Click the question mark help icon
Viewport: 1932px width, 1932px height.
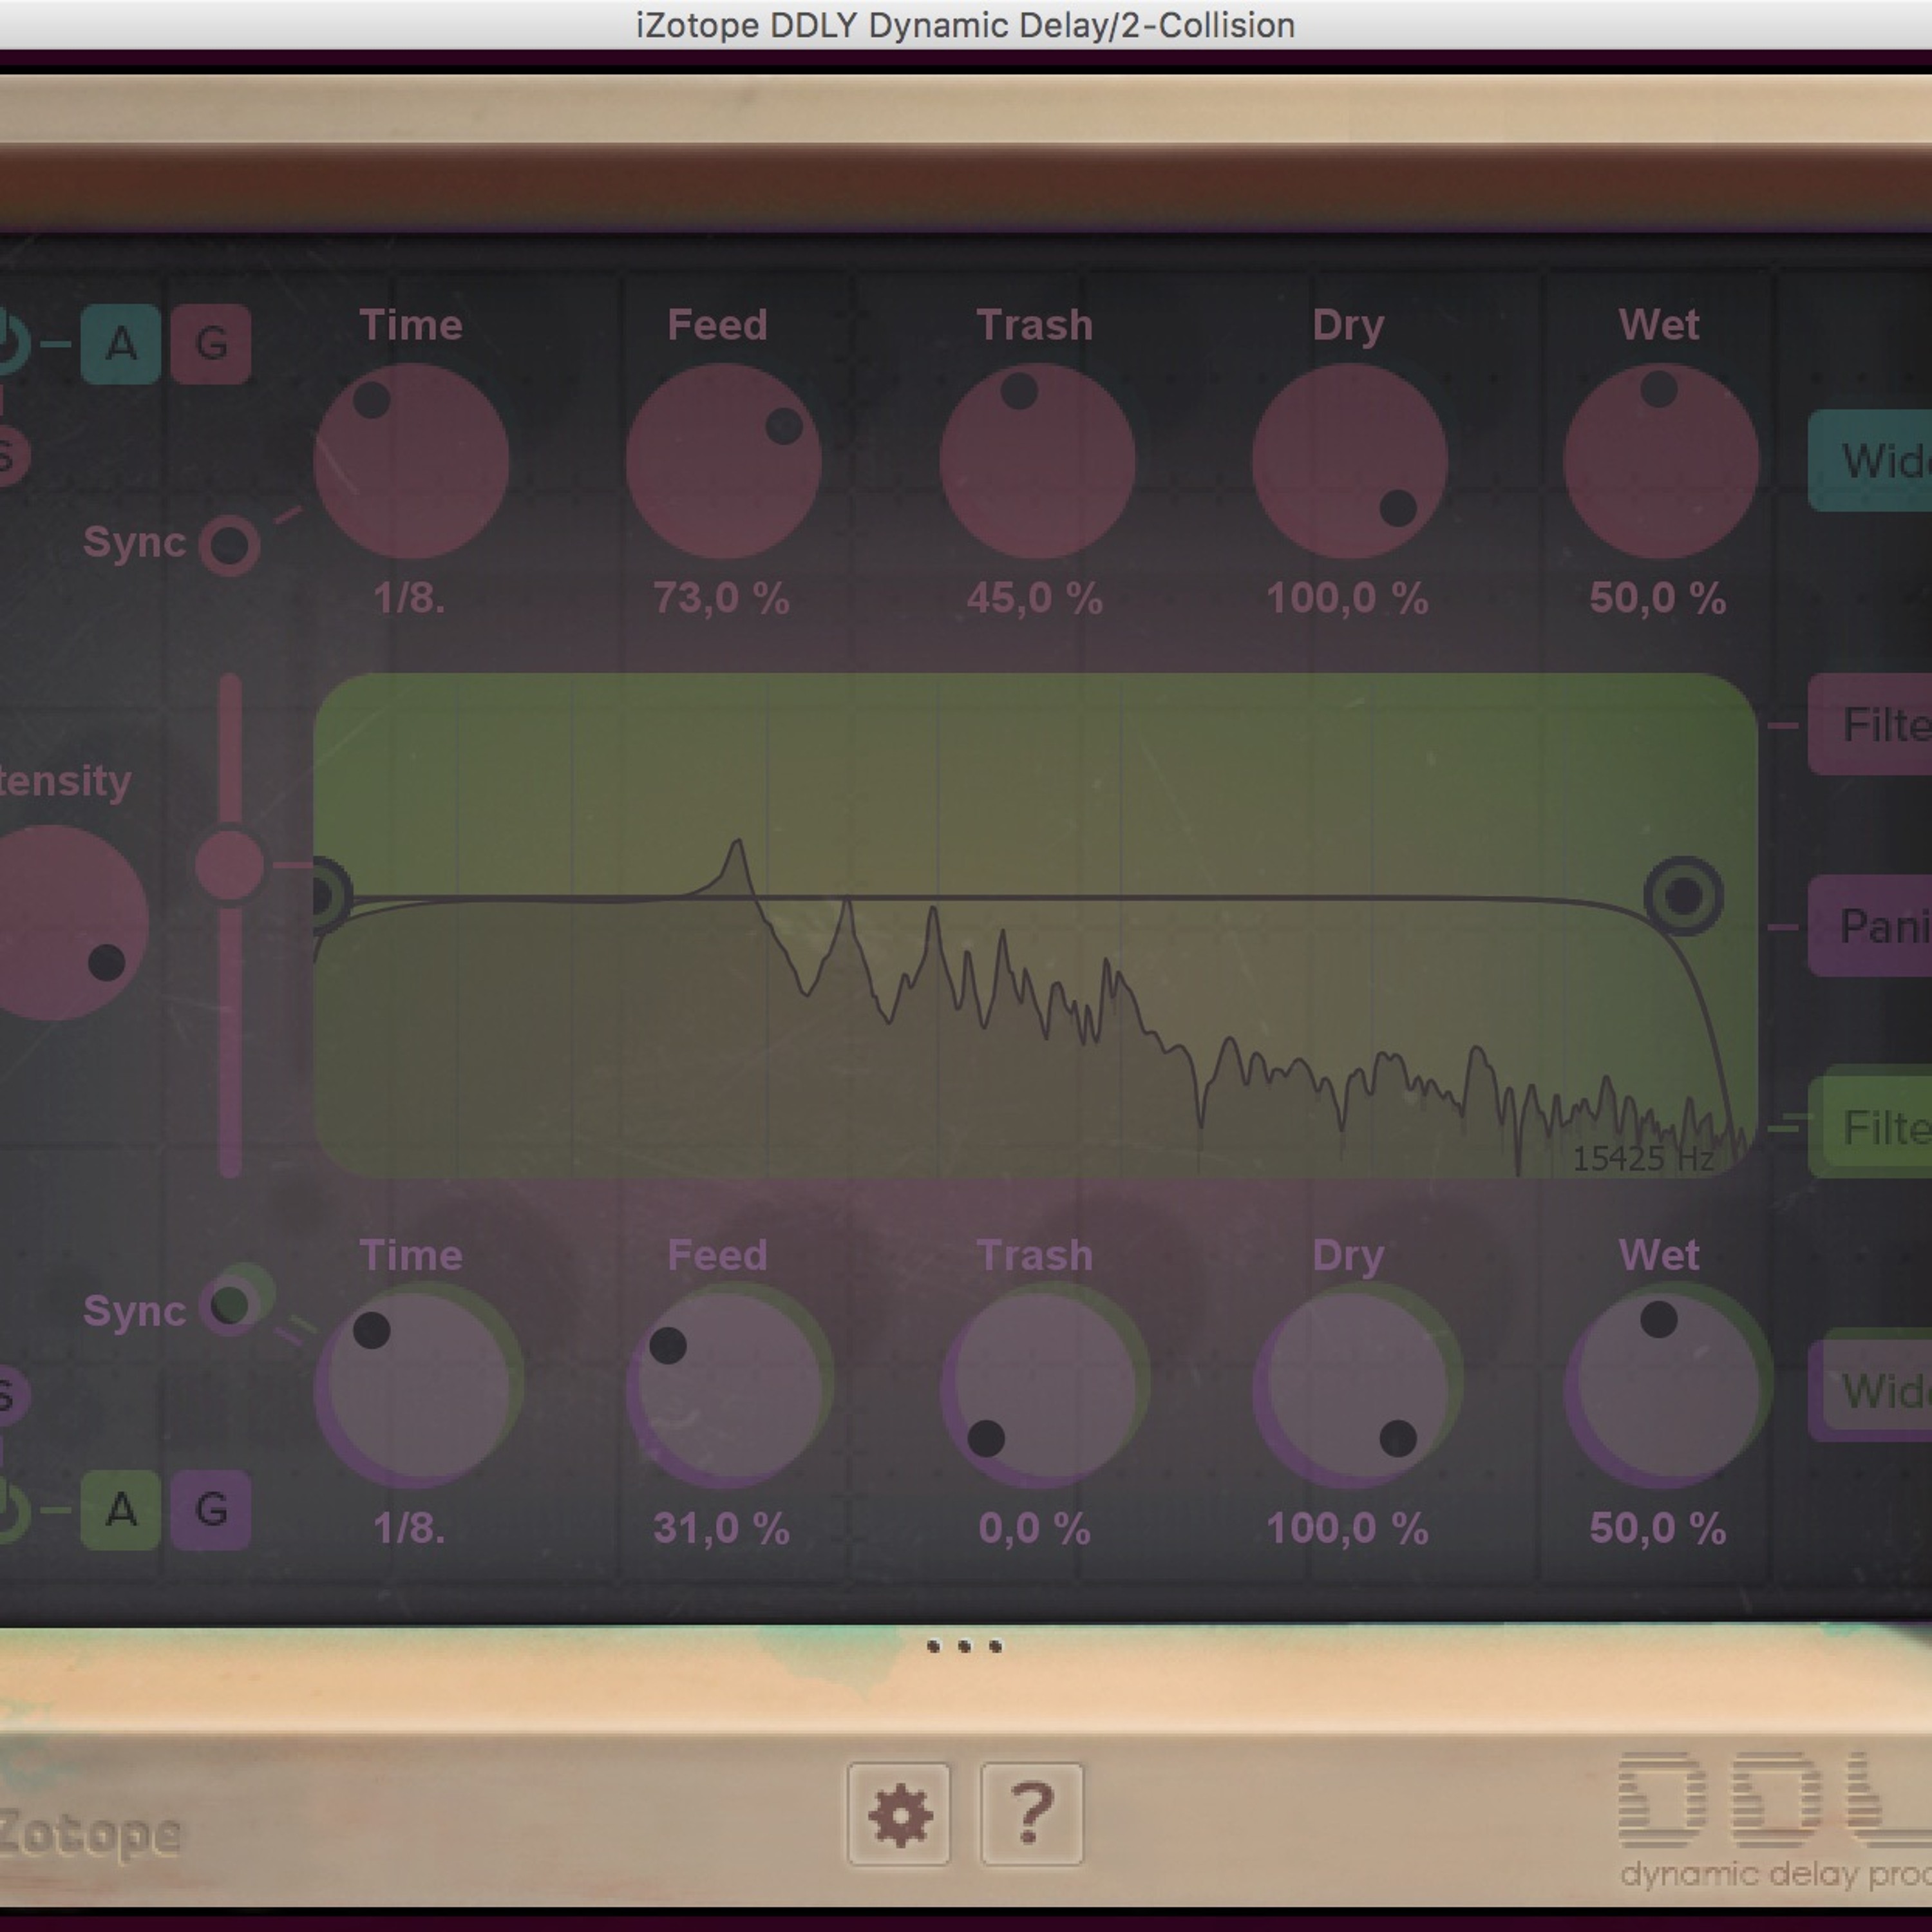[x=1032, y=1814]
